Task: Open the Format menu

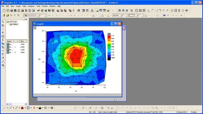Action: pos(45,6)
